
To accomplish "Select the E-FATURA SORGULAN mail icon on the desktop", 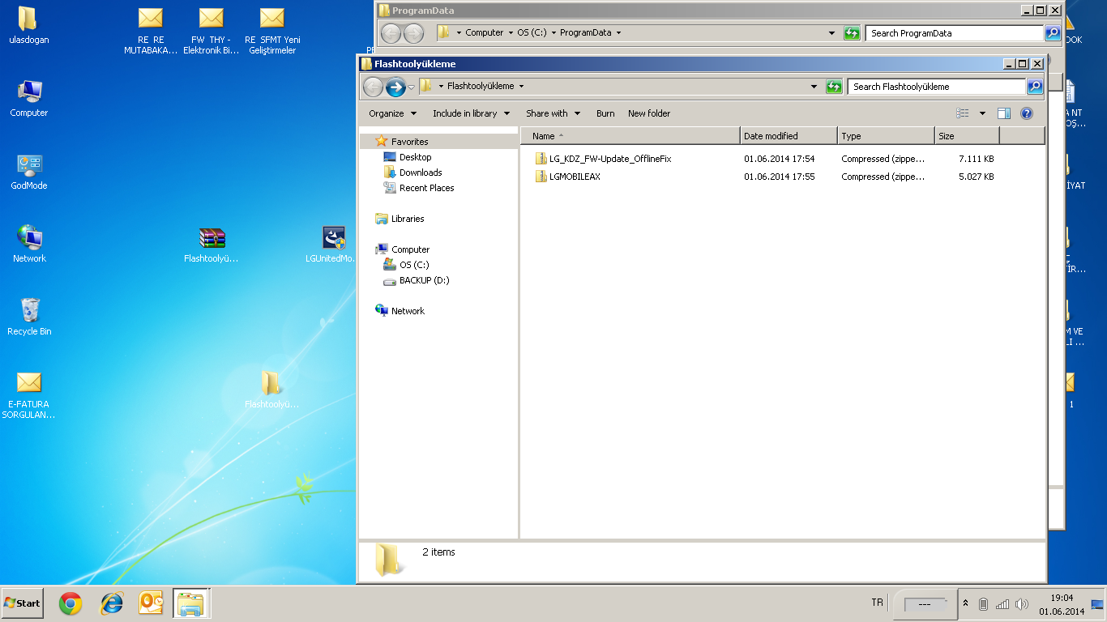I will 29,396.
